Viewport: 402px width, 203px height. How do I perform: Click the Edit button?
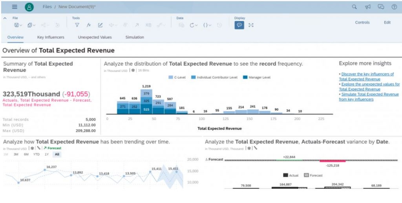click(387, 22)
